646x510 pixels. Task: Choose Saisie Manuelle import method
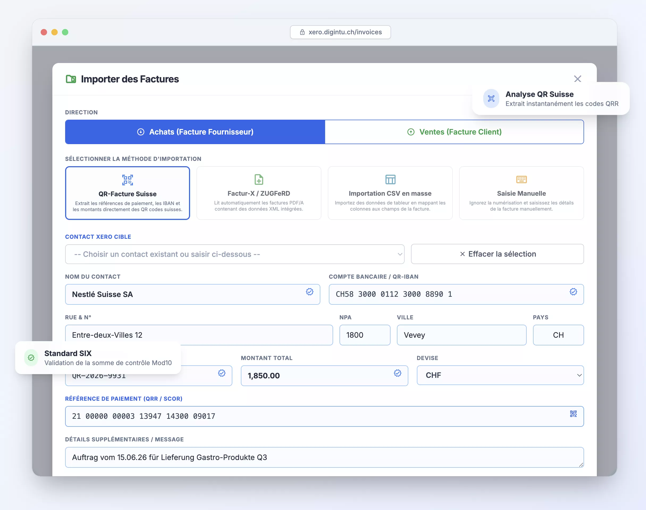521,193
